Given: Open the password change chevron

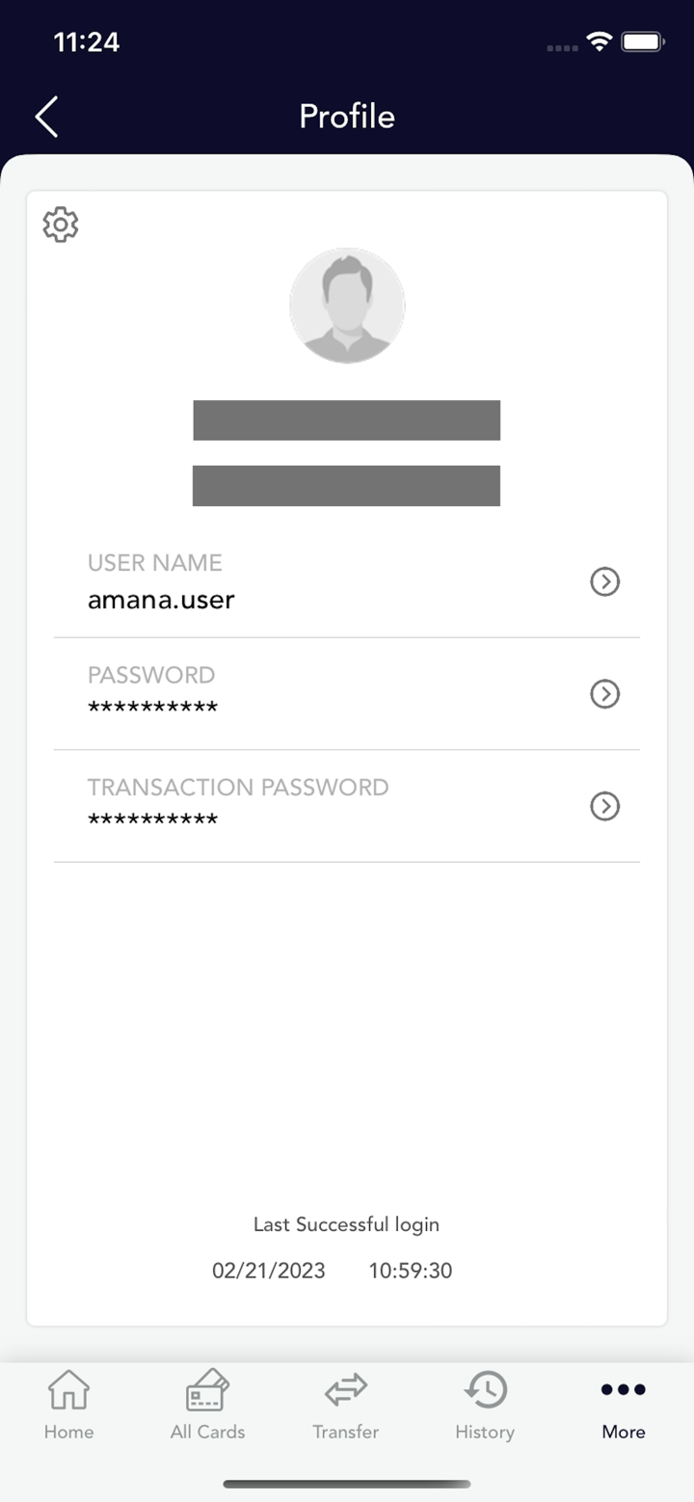Looking at the screenshot, I should 604,694.
